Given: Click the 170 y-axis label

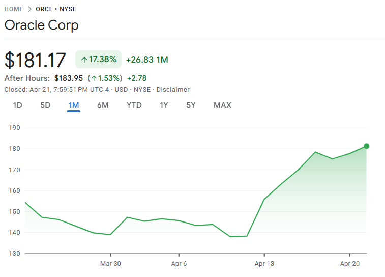Looking at the screenshot, I should pos(14,170).
